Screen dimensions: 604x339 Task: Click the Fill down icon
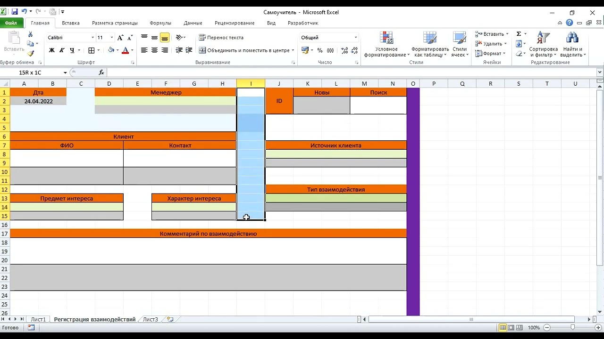519,44
